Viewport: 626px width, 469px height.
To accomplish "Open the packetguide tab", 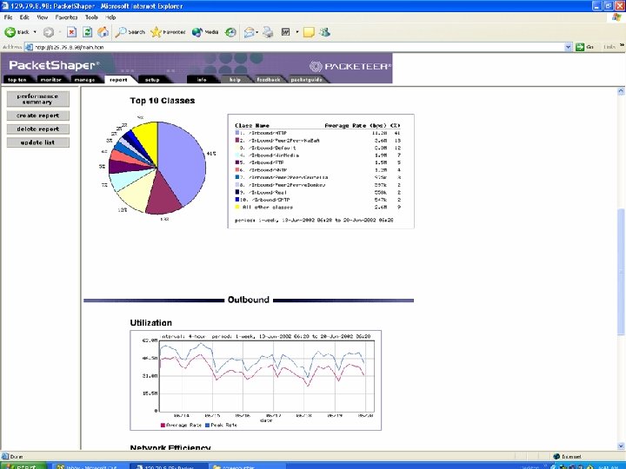I will [x=307, y=79].
